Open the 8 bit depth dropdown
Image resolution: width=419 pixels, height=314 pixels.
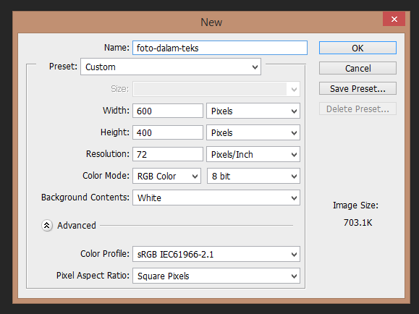tap(253, 176)
